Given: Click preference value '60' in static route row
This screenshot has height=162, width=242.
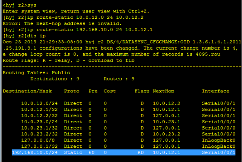Looking at the screenshot, I should click(x=91, y=152).
